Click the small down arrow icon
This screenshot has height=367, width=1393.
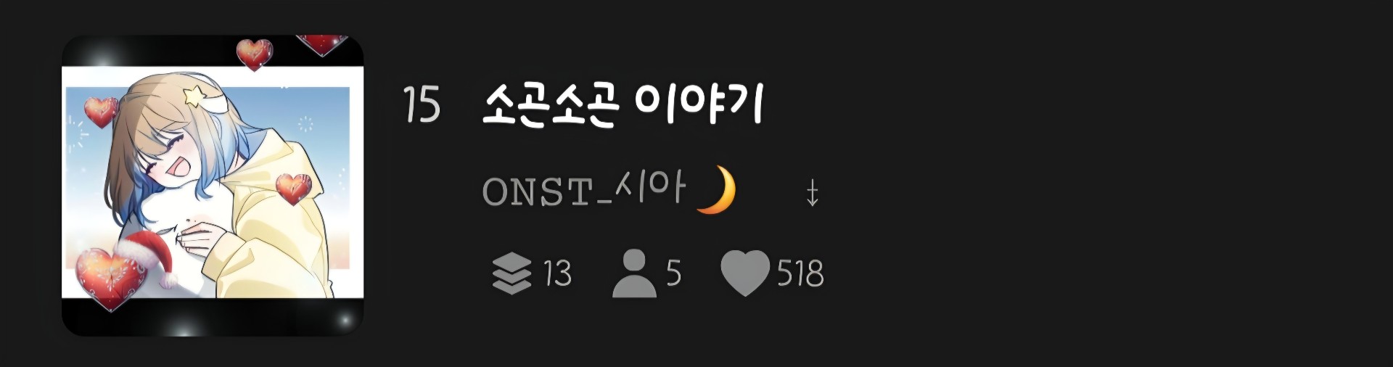pos(813,193)
